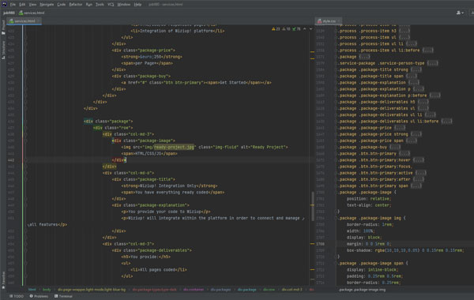
Task: Open the Code menu
Action: pos(62,5)
